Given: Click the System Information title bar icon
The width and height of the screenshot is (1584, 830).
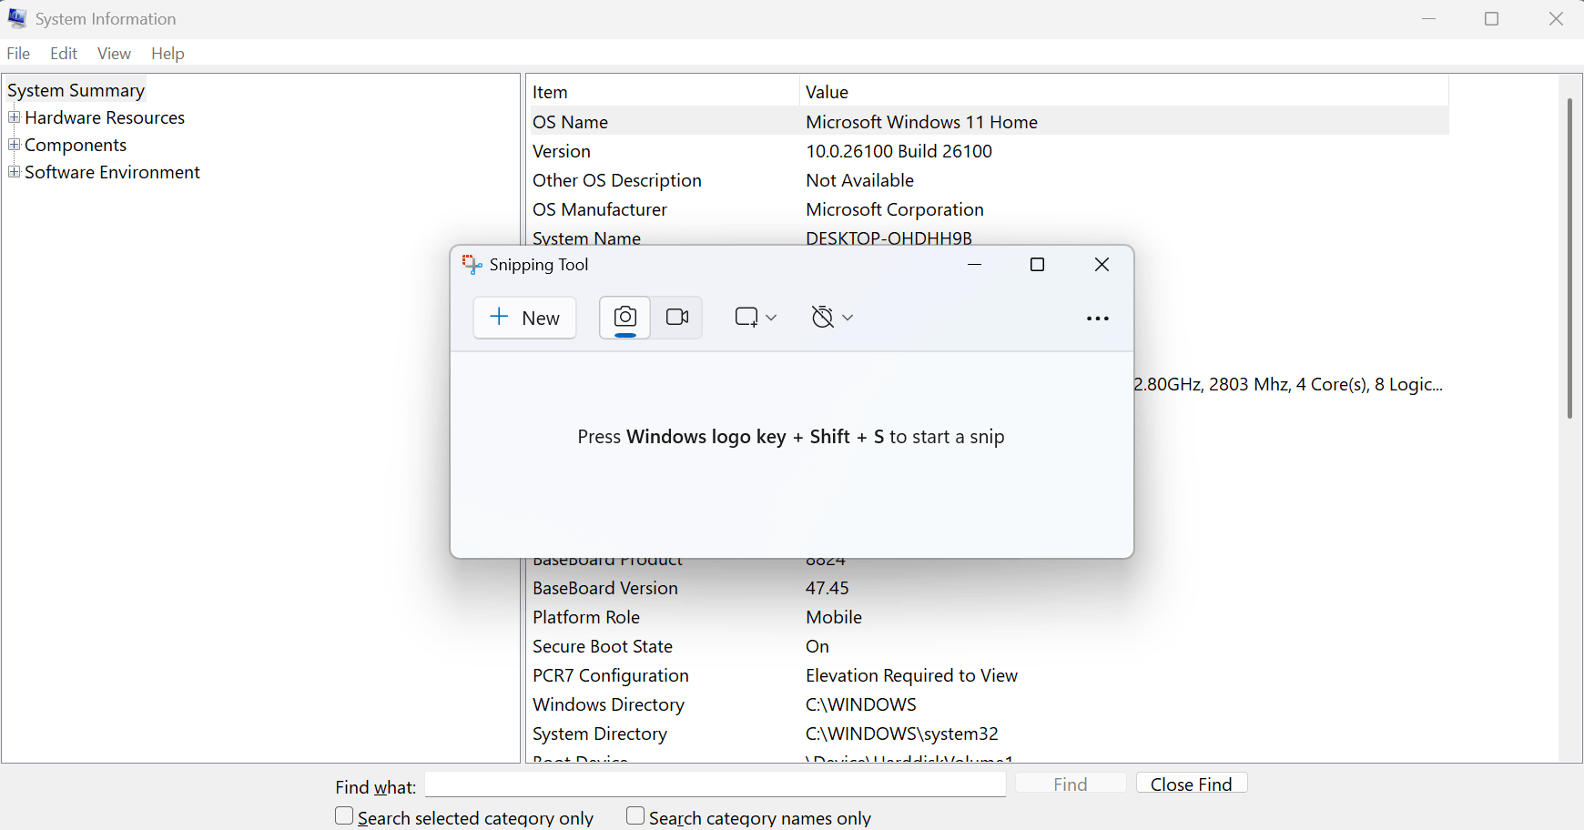Looking at the screenshot, I should tap(17, 18).
